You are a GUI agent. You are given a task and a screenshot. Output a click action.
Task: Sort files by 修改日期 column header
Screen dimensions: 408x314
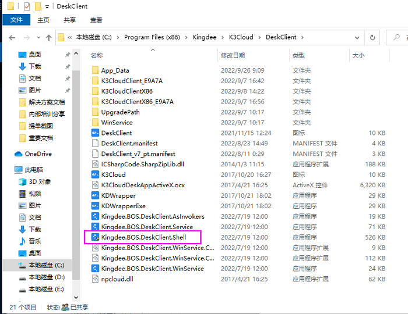233,55
